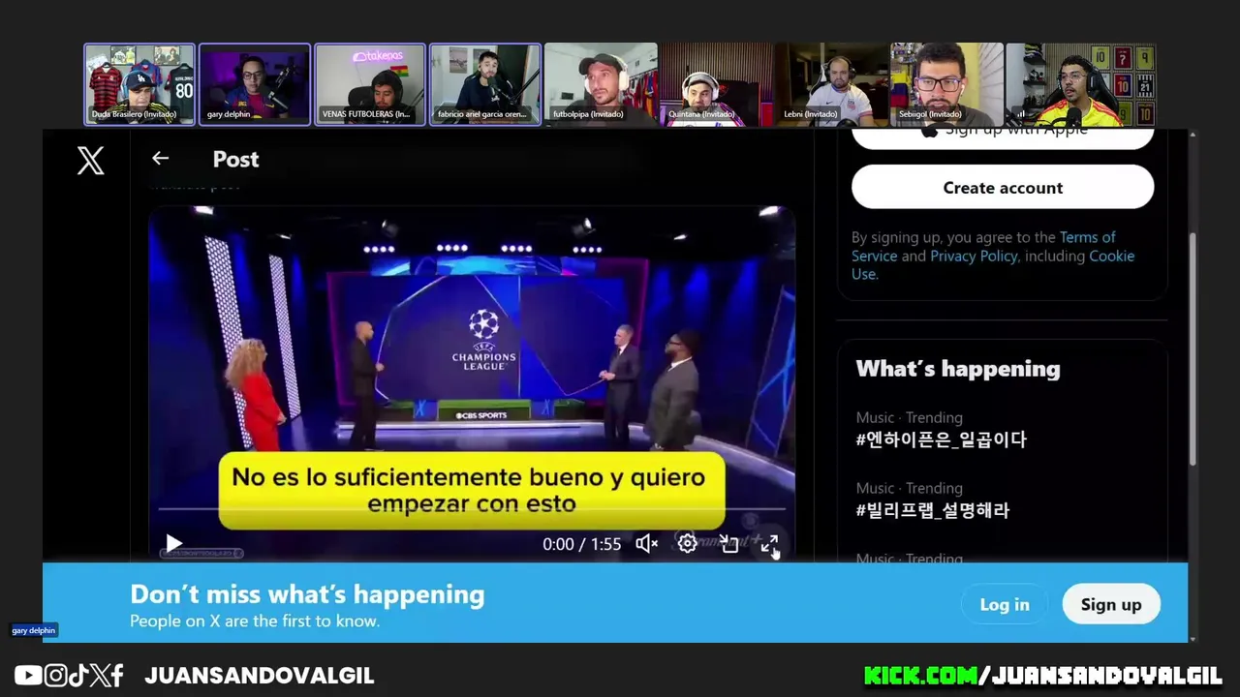Click the X logo in the sidebar
Screen dimensions: 1240x697
tap(90, 160)
